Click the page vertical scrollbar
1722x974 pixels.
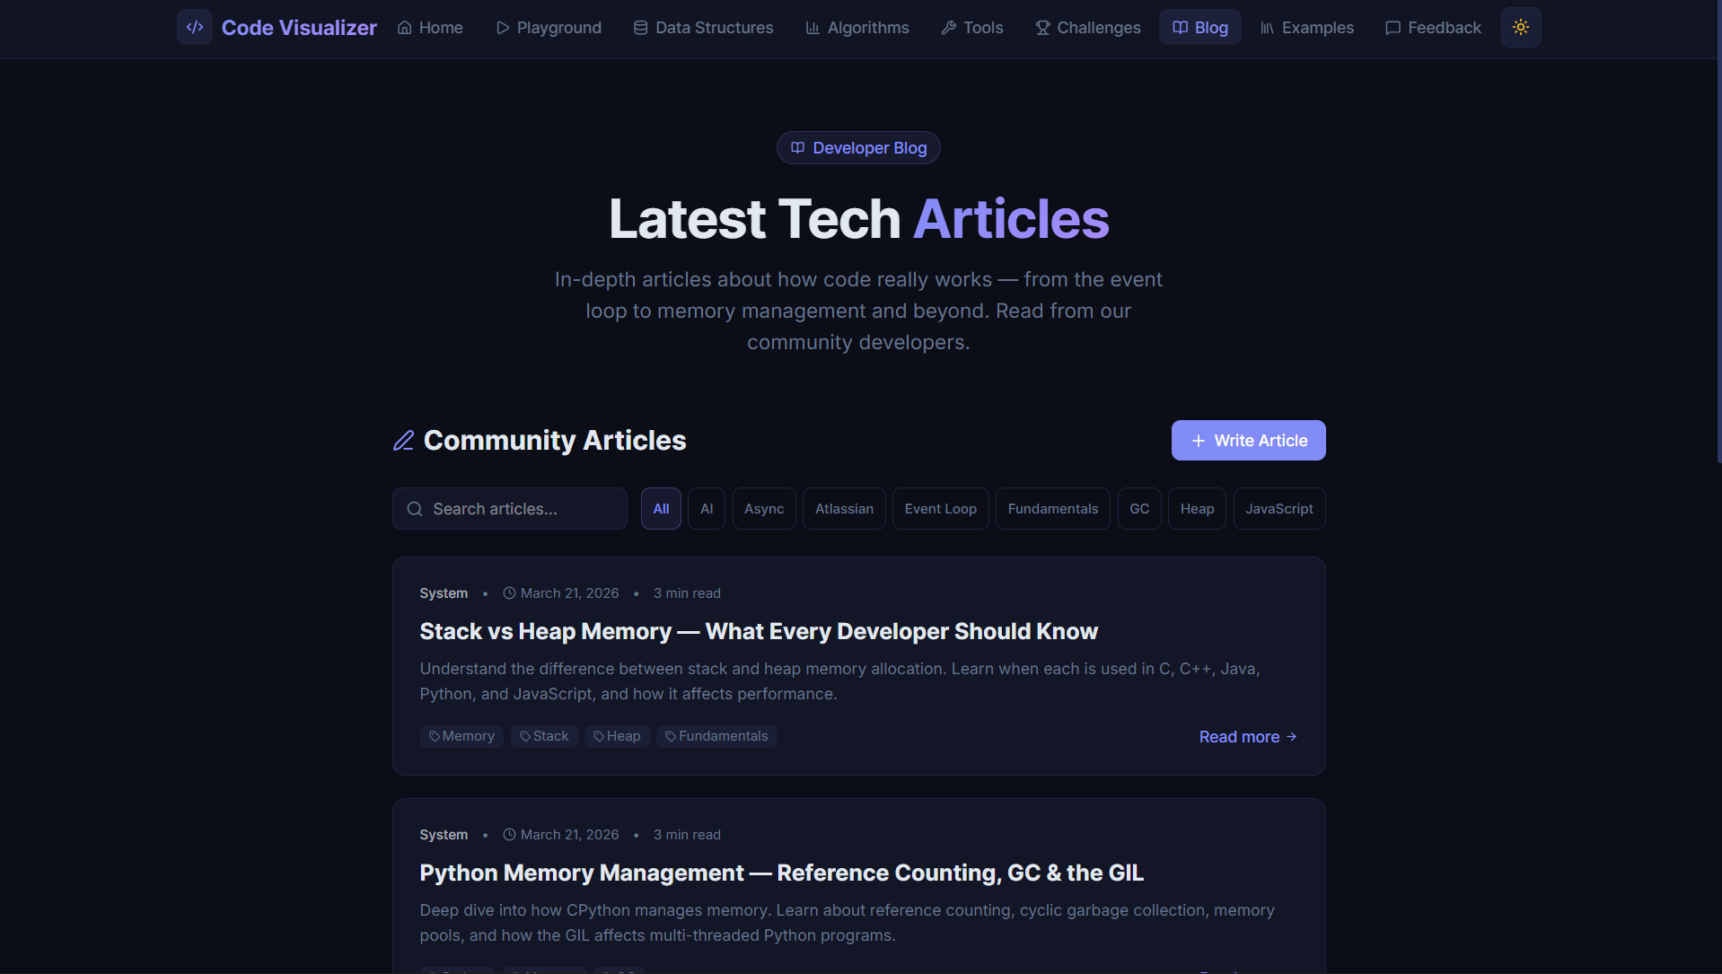(x=1718, y=233)
